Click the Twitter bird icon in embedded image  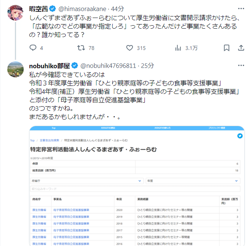[240, 136]
